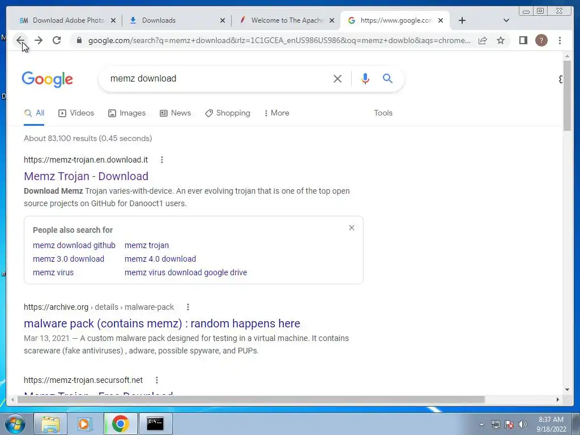The height and width of the screenshot is (435, 580).
Task: Open Chrome side panel icon
Action: pyautogui.click(x=523, y=40)
